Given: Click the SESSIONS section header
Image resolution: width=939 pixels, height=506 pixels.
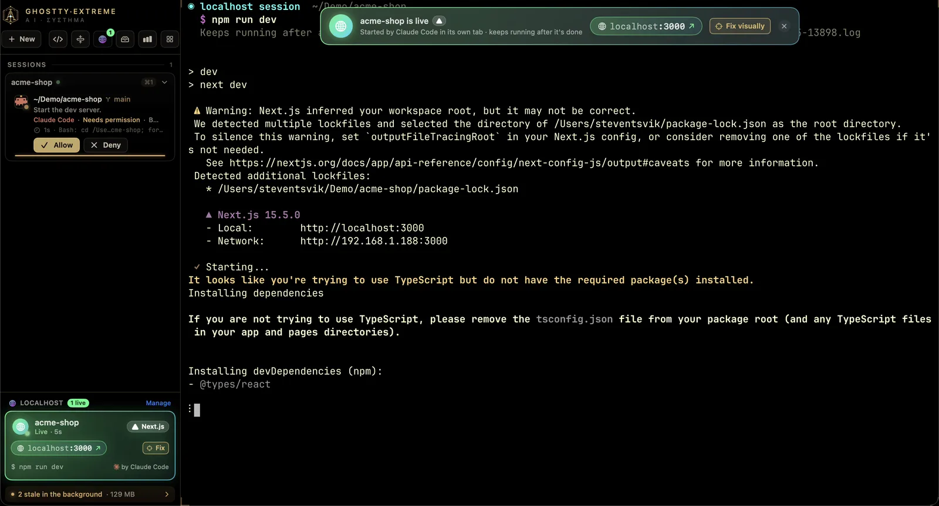Looking at the screenshot, I should pos(26,65).
